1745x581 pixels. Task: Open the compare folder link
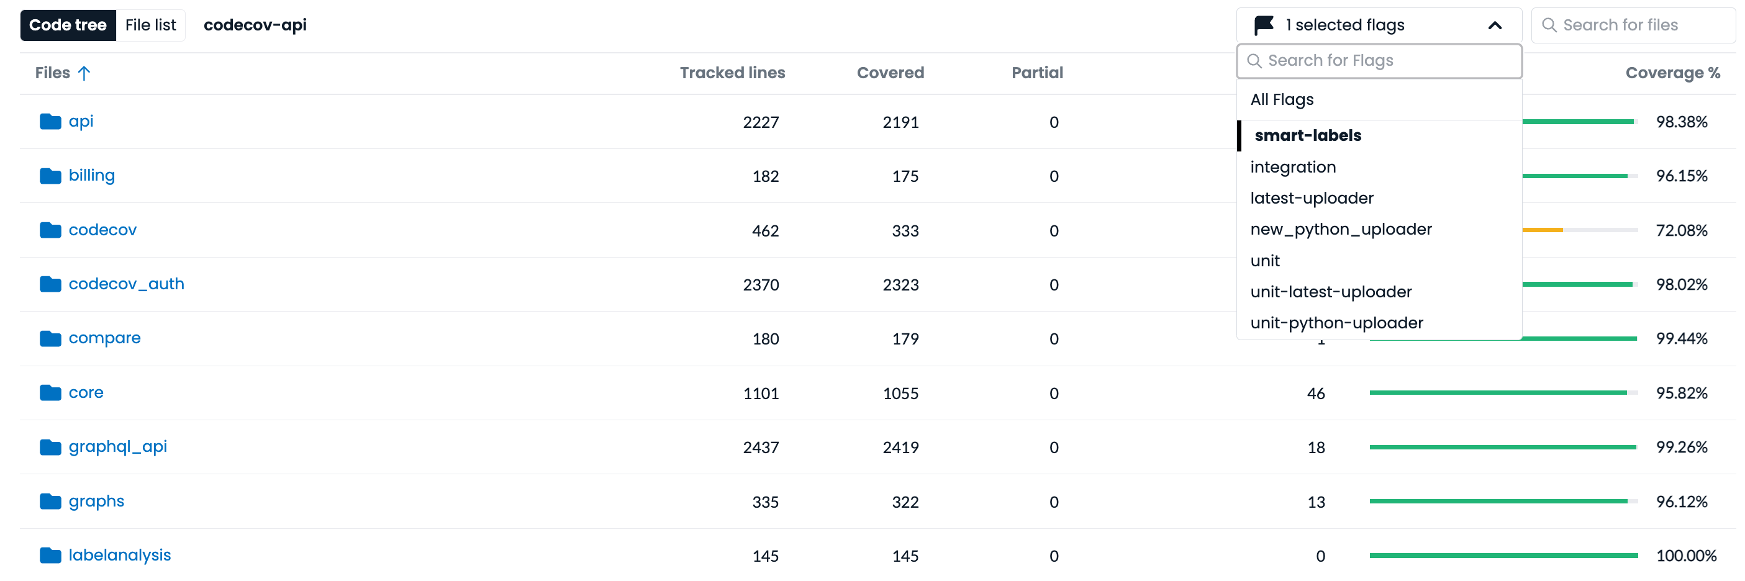104,338
